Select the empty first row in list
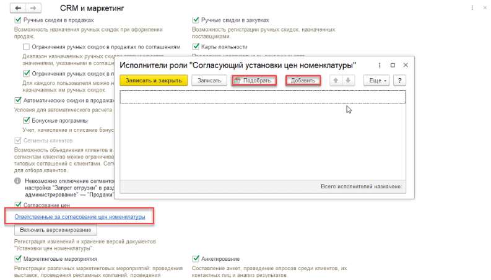 [x=262, y=97]
